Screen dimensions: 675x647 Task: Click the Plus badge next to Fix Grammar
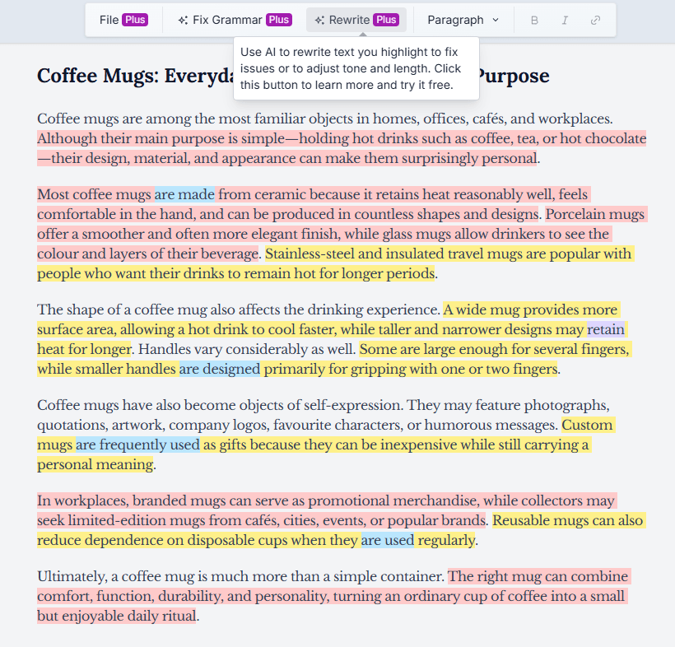pos(279,20)
